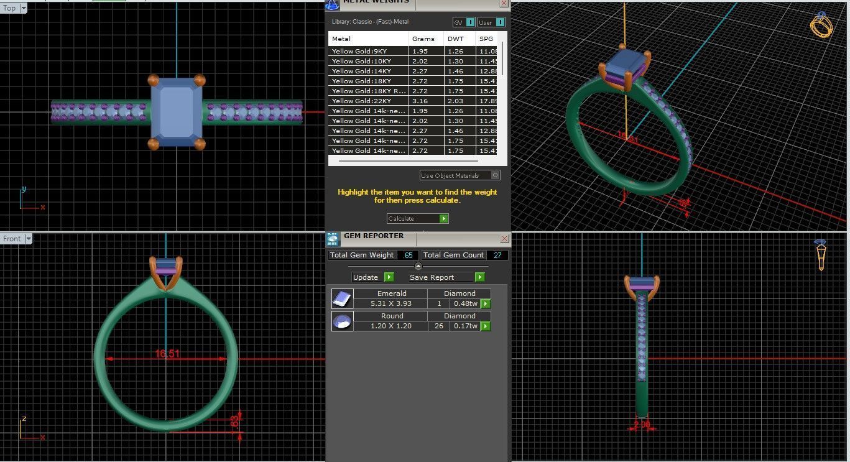Close the Gem Reporter panel
This screenshot has width=850, height=462.
tap(505, 238)
